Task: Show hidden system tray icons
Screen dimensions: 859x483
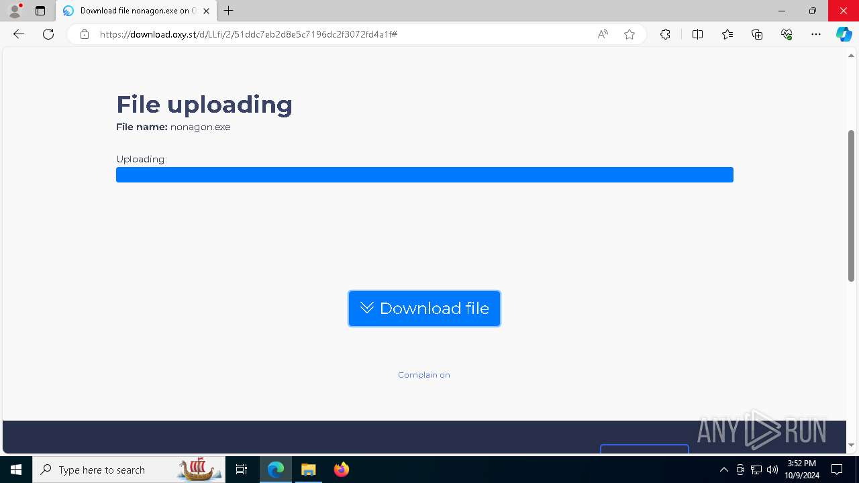Action: [723, 470]
